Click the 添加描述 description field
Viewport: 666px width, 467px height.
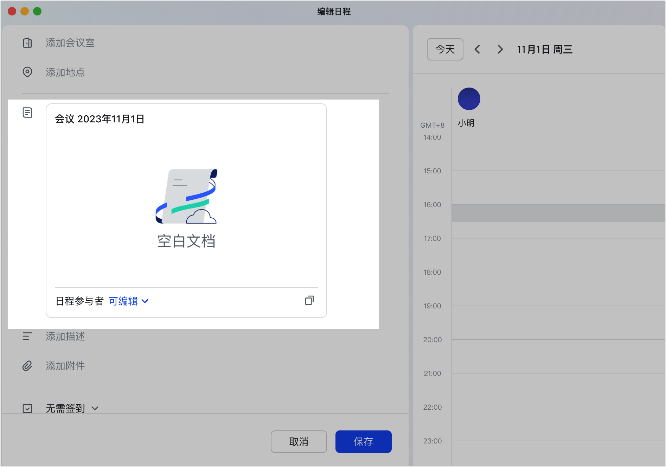tap(65, 337)
